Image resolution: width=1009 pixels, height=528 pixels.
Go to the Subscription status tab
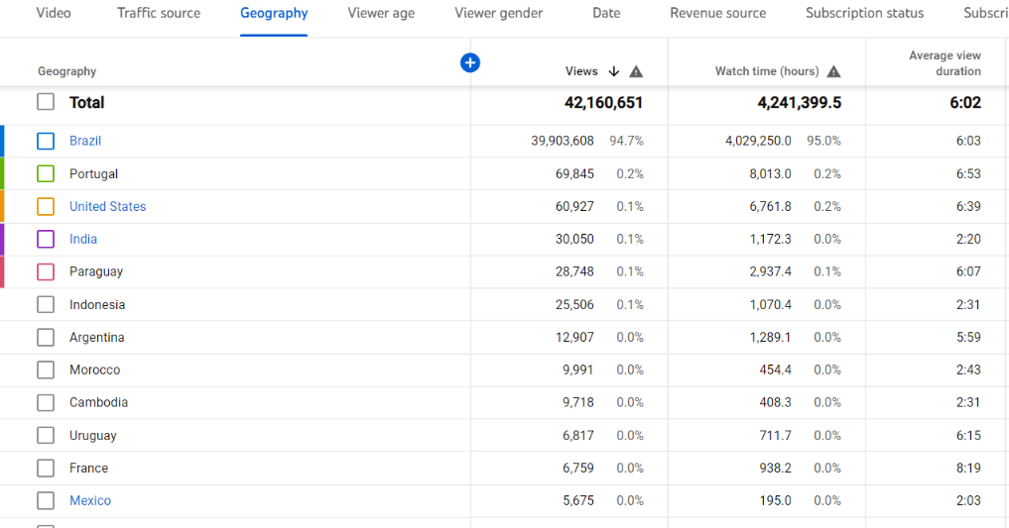(x=864, y=13)
